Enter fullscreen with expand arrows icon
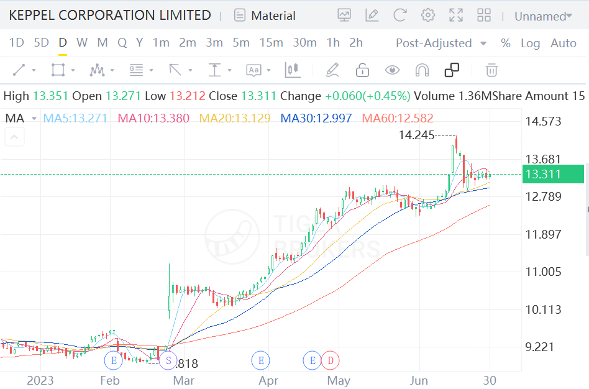Image resolution: width=589 pixels, height=389 pixels. click(x=456, y=16)
